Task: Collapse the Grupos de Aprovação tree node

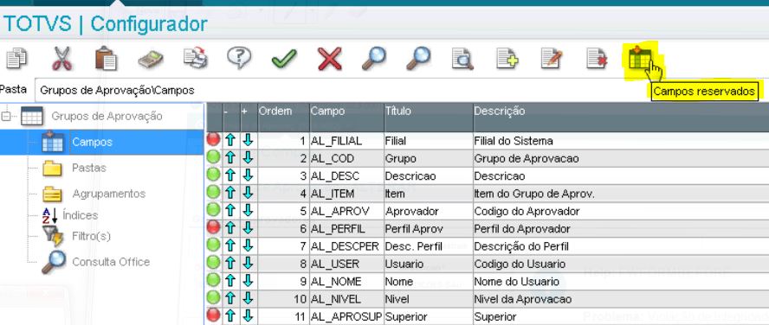Action: [x=6, y=117]
